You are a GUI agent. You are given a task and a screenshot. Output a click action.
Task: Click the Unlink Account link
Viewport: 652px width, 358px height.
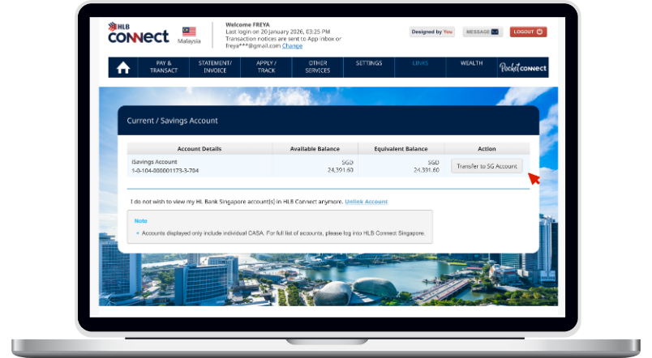pyautogui.click(x=366, y=201)
